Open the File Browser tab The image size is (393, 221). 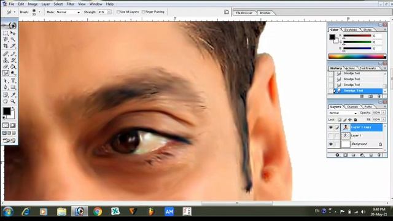(x=244, y=13)
